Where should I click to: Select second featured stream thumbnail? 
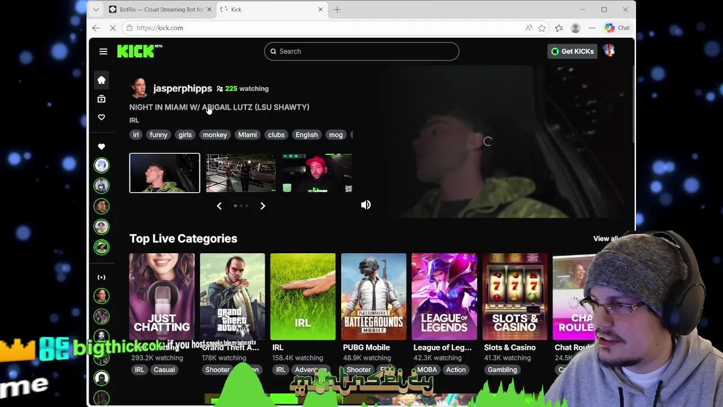click(241, 173)
